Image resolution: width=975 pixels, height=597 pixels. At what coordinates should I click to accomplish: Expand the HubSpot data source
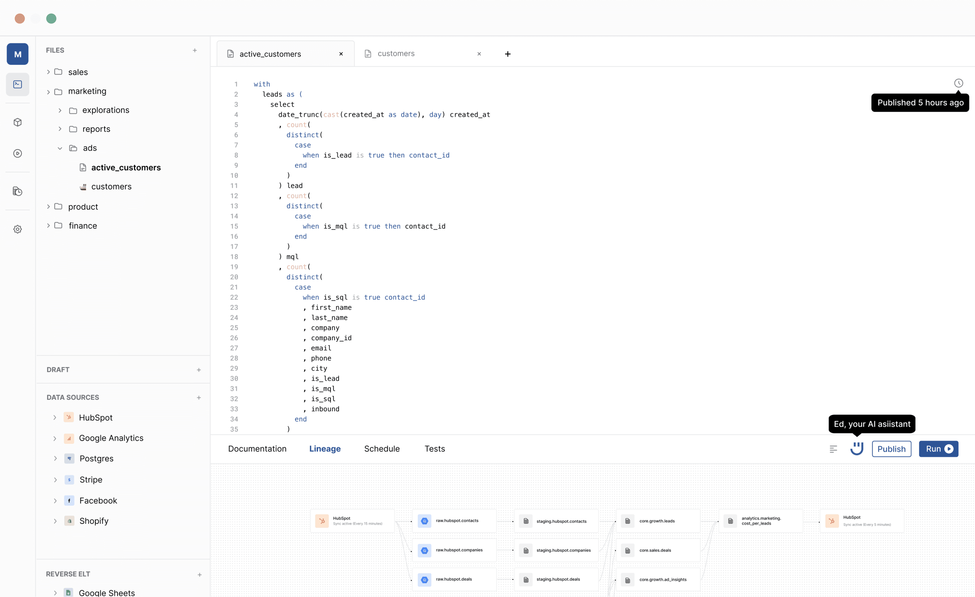tap(55, 417)
